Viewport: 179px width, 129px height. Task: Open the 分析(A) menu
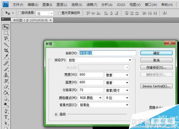tap(107, 5)
